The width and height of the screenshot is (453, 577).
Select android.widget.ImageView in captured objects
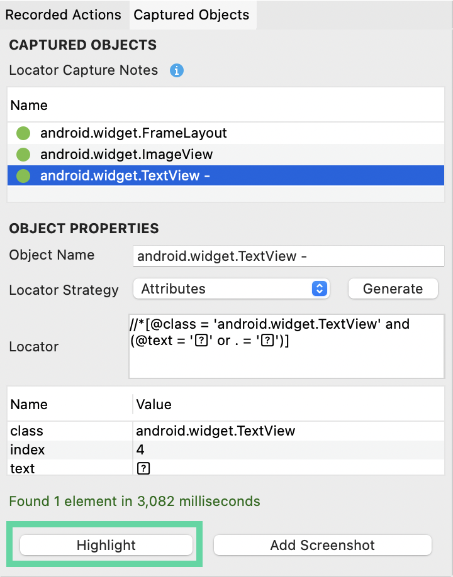(226, 154)
